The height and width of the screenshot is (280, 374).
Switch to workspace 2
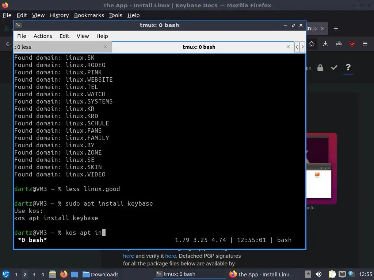pos(25,274)
